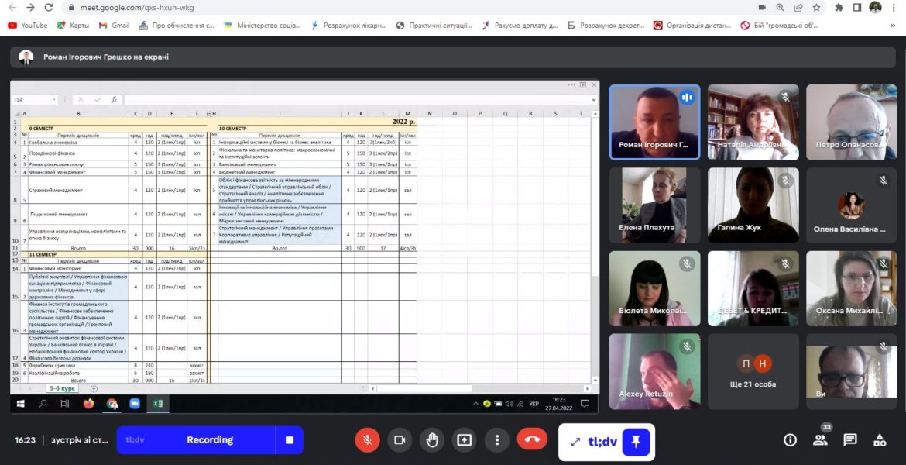This screenshot has width=906, height=465.
Task: Open the 'Розрахунок декрет...' bookmark
Action: pyautogui.click(x=606, y=26)
